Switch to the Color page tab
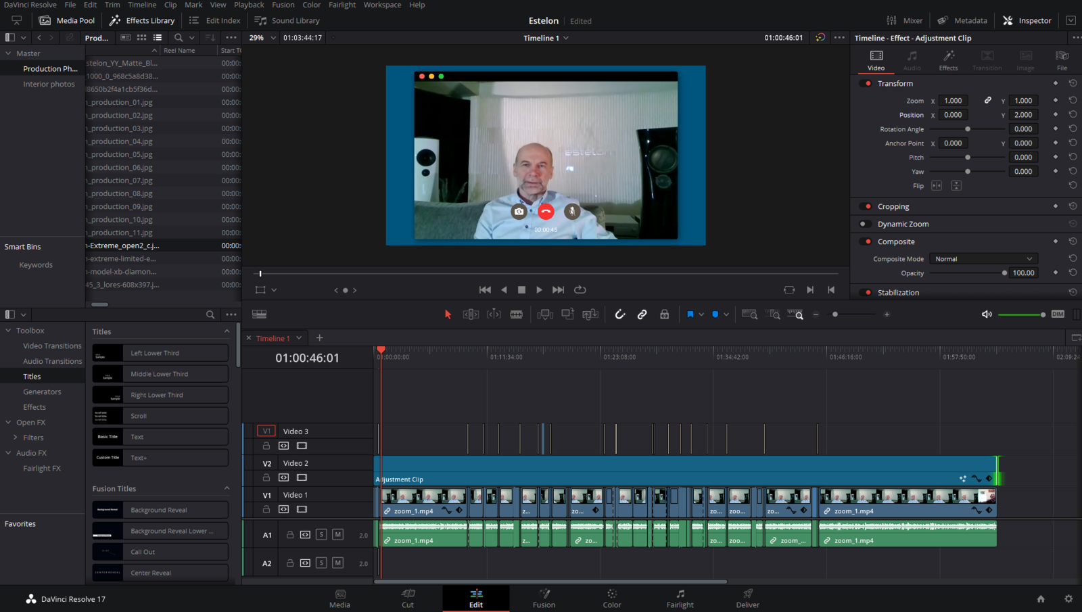This screenshot has width=1082, height=612. click(x=612, y=598)
